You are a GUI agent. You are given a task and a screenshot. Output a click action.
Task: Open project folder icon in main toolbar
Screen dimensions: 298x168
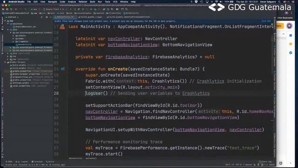pyautogui.click(x=3, y=9)
